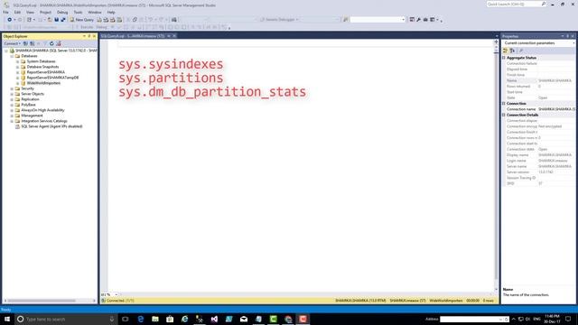578x325 pixels.
Task: Open Visual Studio from taskbar
Action: 214,319
